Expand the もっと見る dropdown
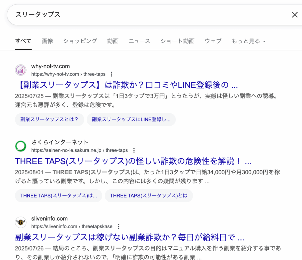This screenshot has height=260, width=302. tap(248, 41)
